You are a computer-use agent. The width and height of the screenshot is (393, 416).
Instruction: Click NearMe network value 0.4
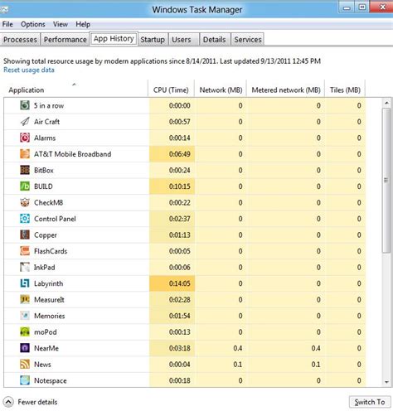click(x=238, y=348)
